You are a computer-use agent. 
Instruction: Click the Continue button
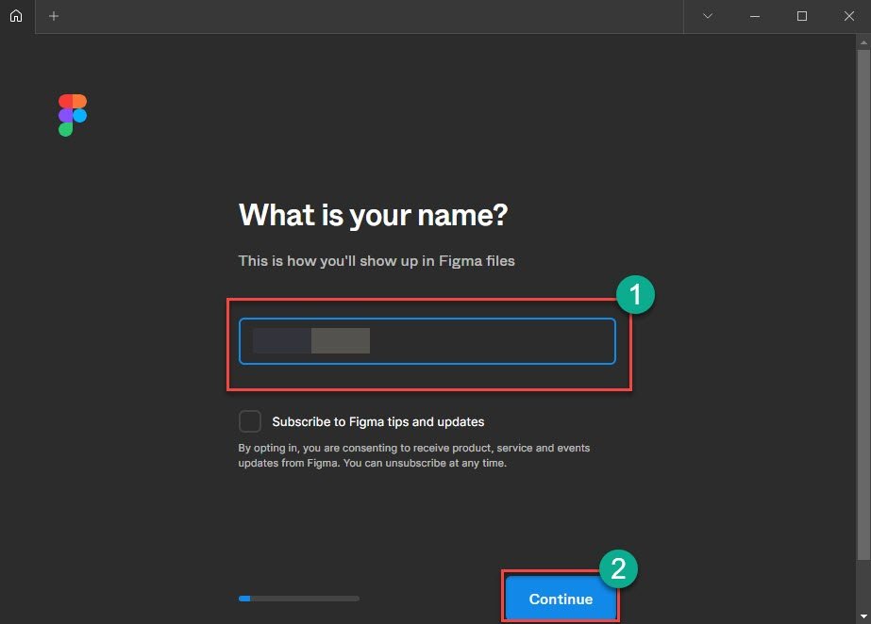click(561, 599)
